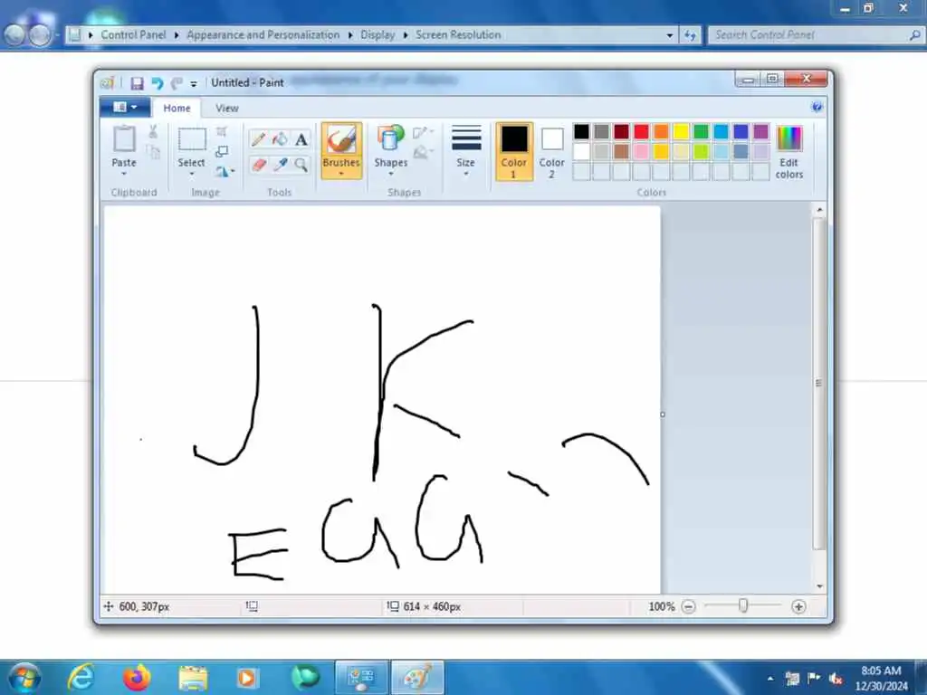Click the Paint Help question icon

click(817, 107)
